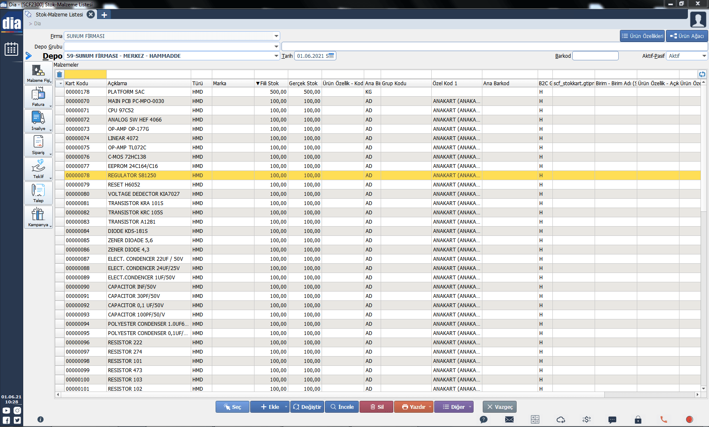The width and height of the screenshot is (709, 427).
Task: Click the phone call icon
Action: click(x=664, y=419)
